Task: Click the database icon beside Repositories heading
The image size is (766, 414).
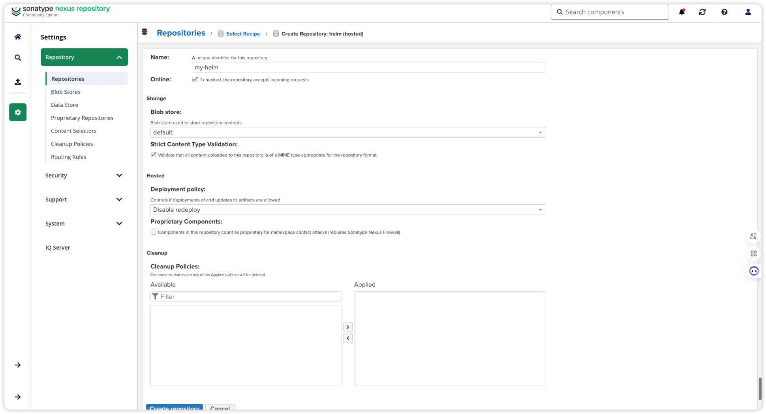Action: tap(145, 32)
